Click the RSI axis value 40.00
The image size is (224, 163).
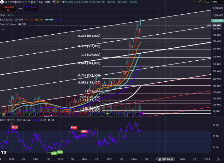216,148
